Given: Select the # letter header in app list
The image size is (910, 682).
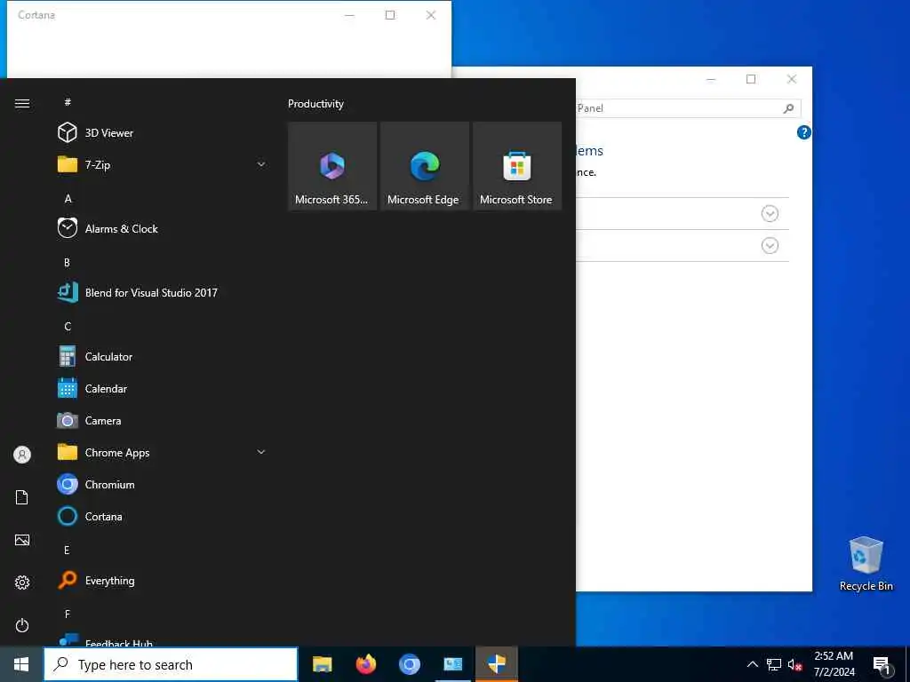Looking at the screenshot, I should 68,102.
